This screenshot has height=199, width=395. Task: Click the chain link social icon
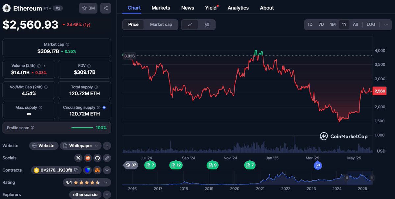coord(107,158)
